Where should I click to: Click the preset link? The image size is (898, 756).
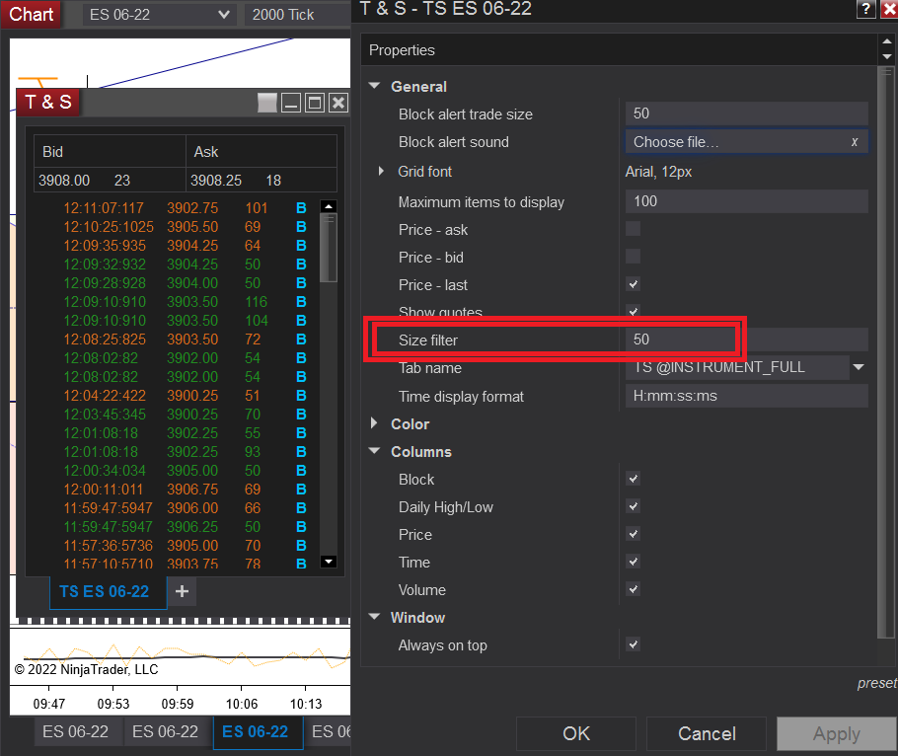(x=877, y=683)
